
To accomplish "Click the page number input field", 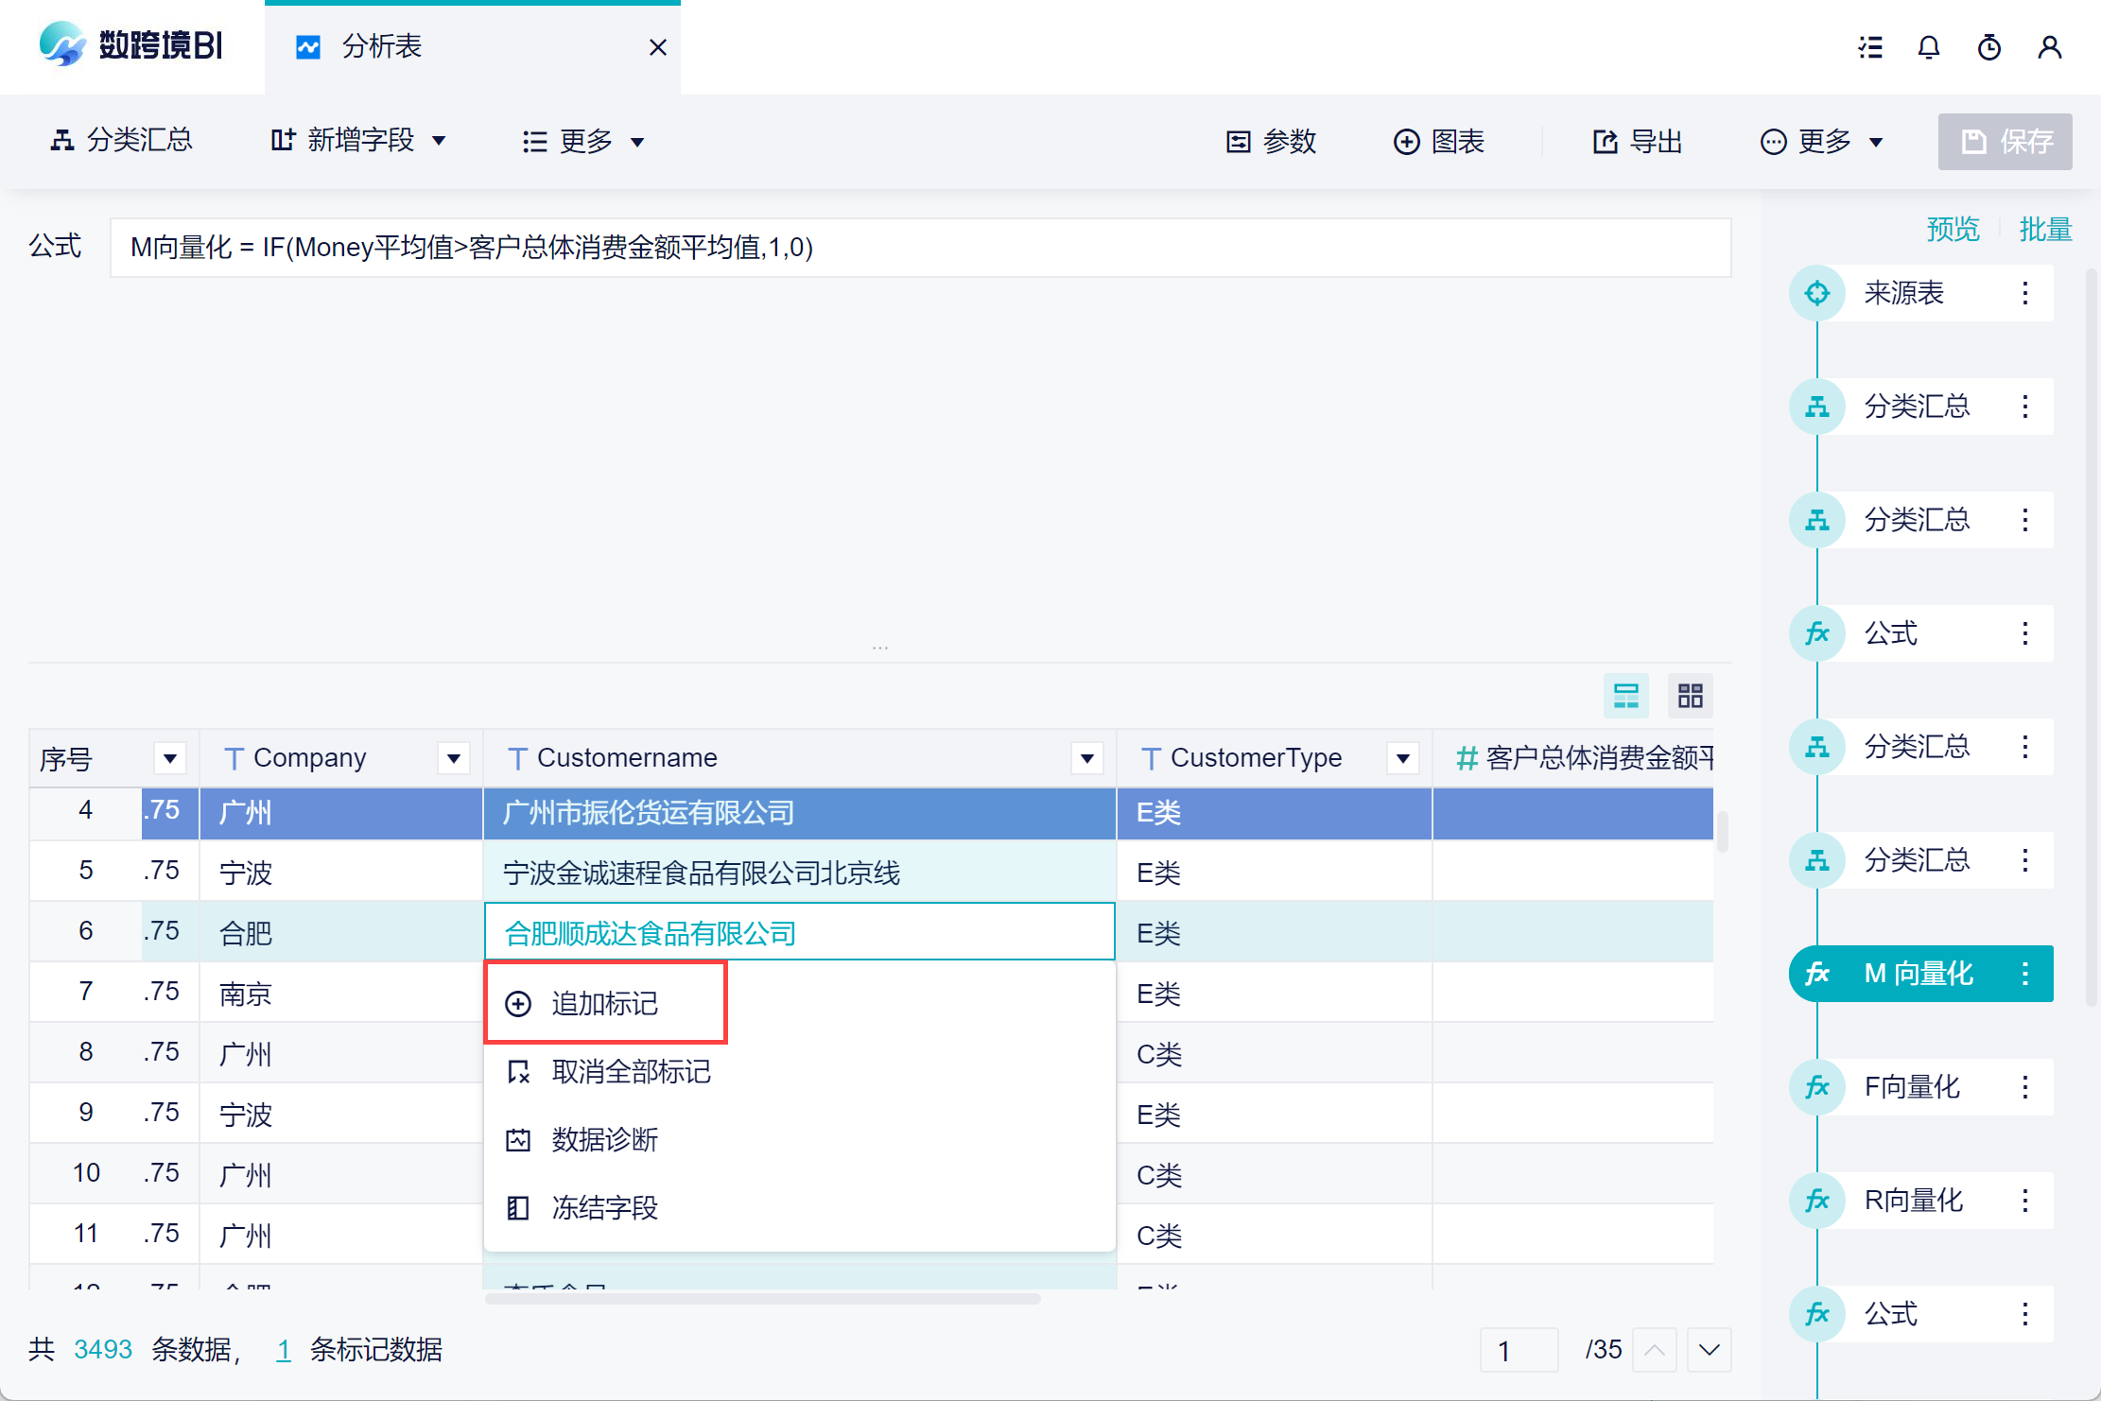I will [1519, 1350].
